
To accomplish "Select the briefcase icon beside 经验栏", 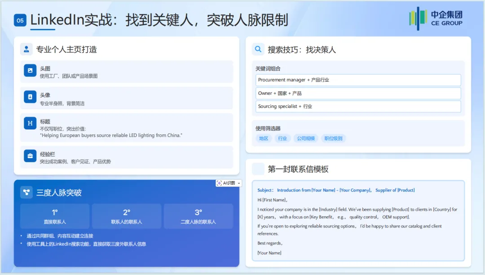I will (30, 156).
